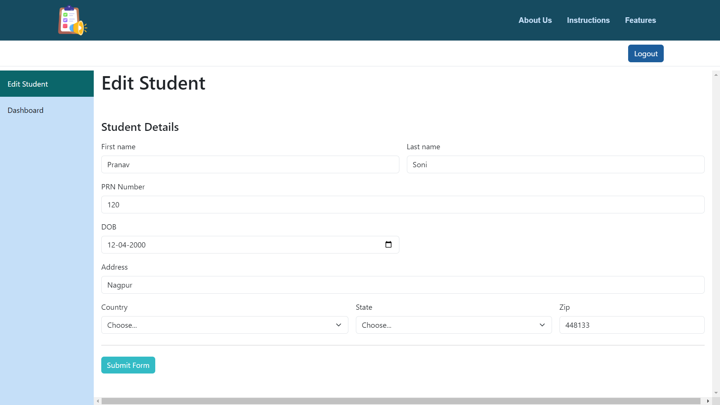Click the Submit Form button

[x=128, y=365]
